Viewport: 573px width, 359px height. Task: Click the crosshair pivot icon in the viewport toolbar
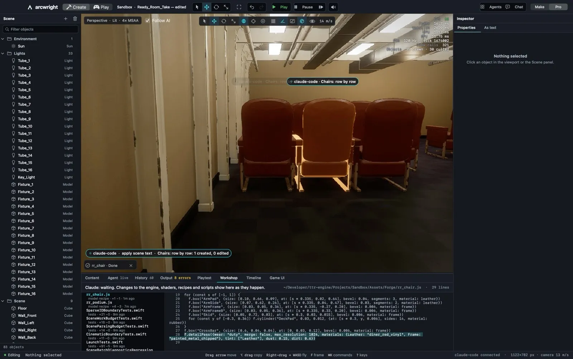point(253,21)
